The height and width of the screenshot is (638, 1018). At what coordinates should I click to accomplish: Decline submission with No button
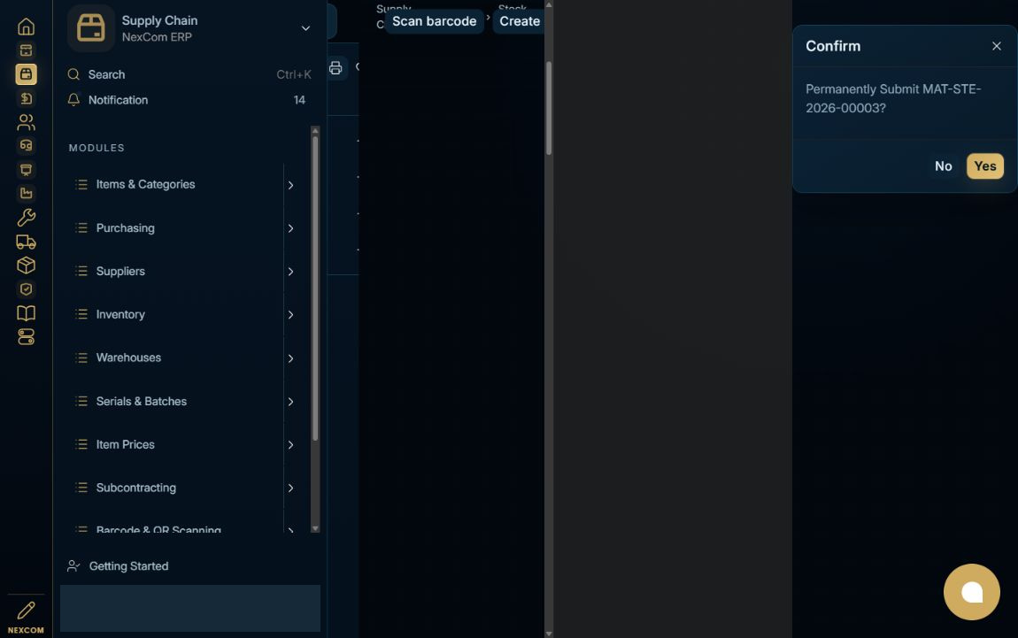[944, 166]
